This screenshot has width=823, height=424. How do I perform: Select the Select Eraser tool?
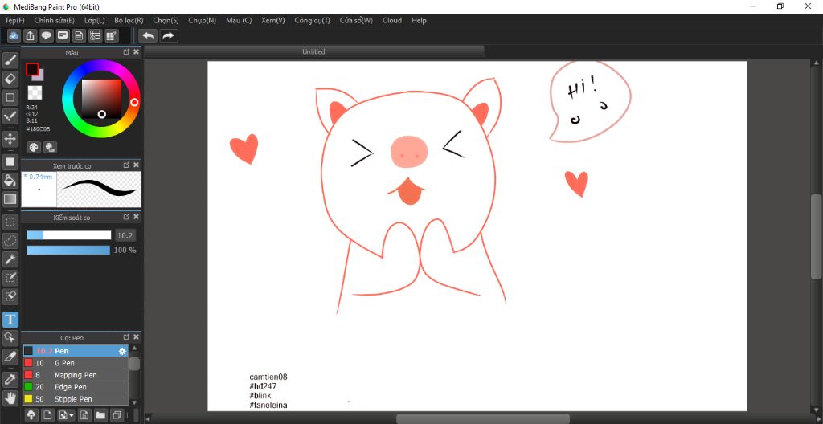click(10, 296)
